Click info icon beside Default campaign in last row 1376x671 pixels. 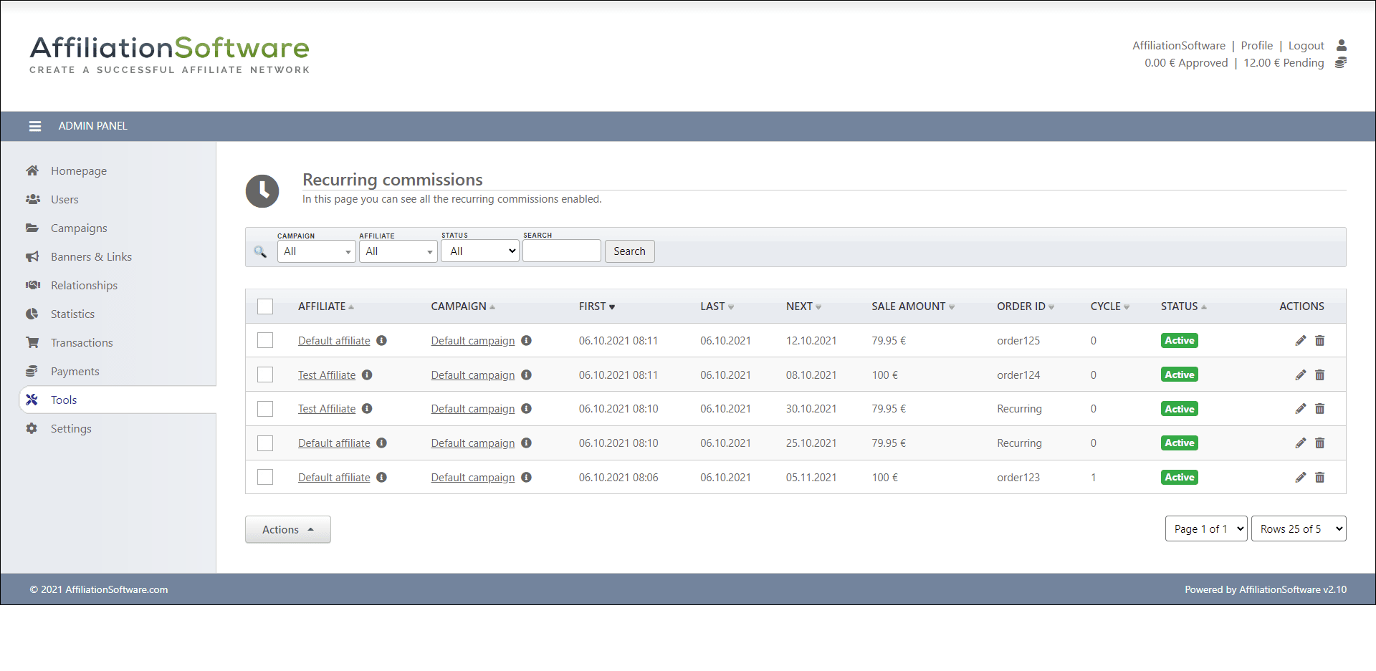coord(526,478)
